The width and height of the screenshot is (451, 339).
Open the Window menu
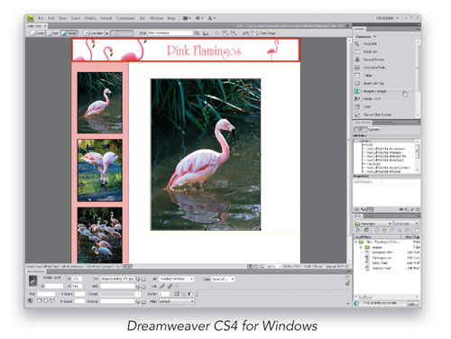(x=157, y=18)
